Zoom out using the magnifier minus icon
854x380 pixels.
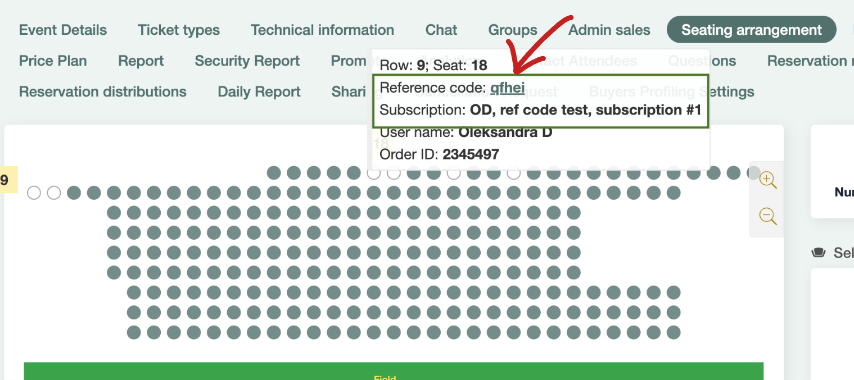coord(767,216)
